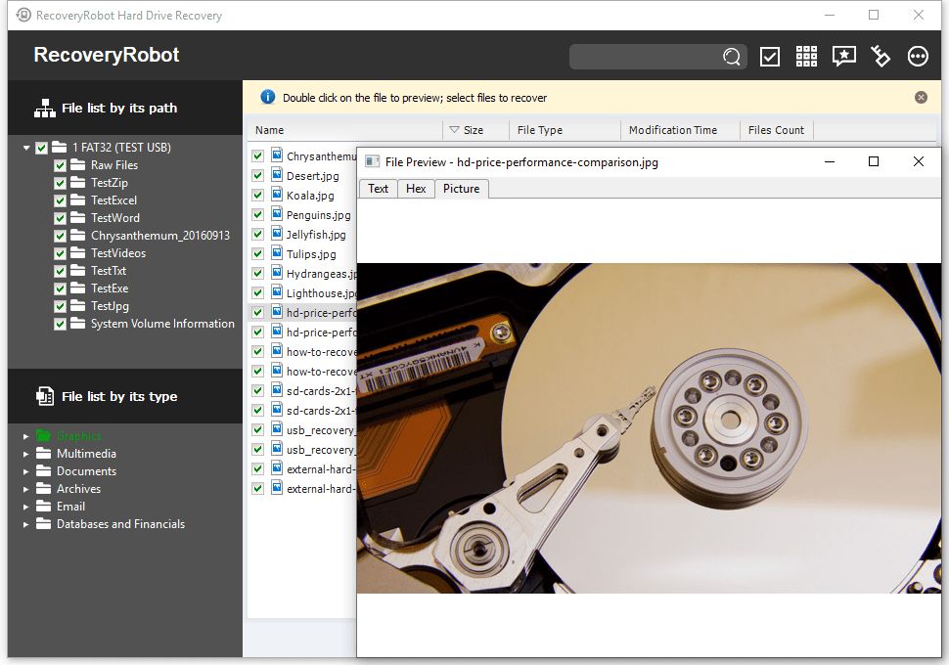Uncheck the Desert.jpg file checkbox
The image size is (949, 665).
coord(257,175)
